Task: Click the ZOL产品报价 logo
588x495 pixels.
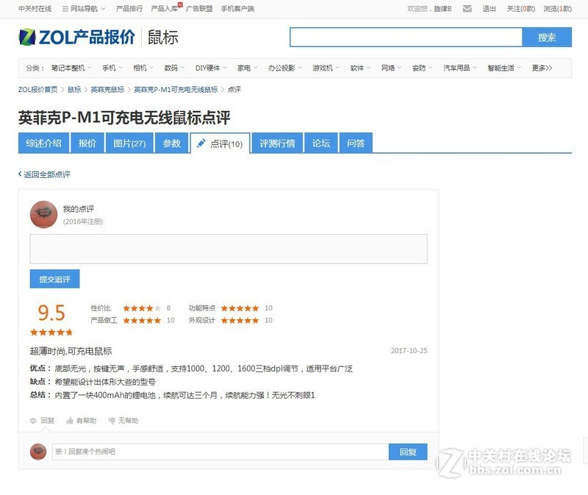Action: point(77,38)
